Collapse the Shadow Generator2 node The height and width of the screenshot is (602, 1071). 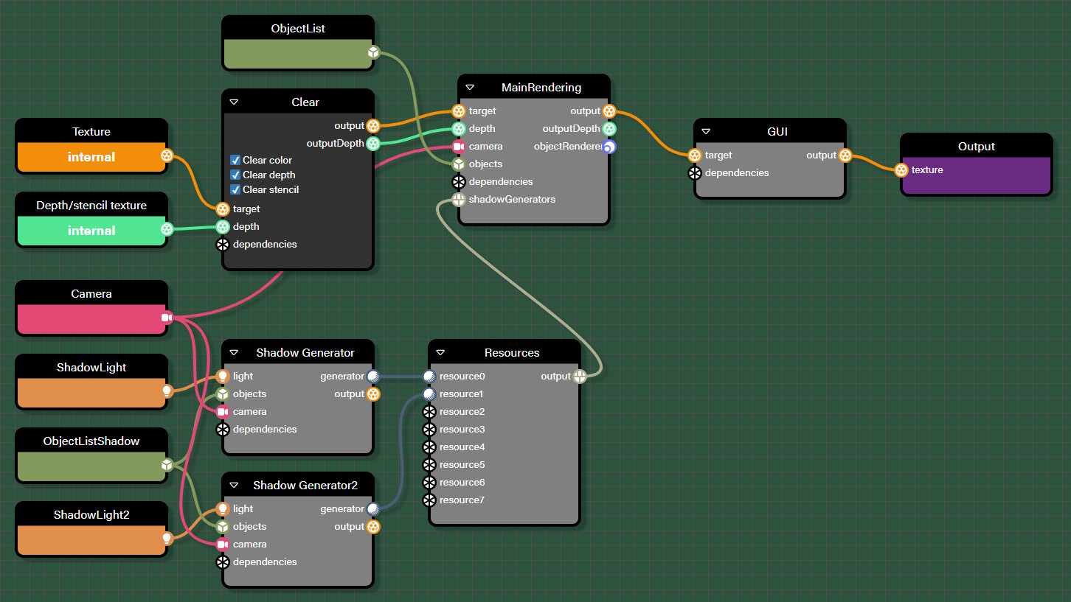point(233,485)
